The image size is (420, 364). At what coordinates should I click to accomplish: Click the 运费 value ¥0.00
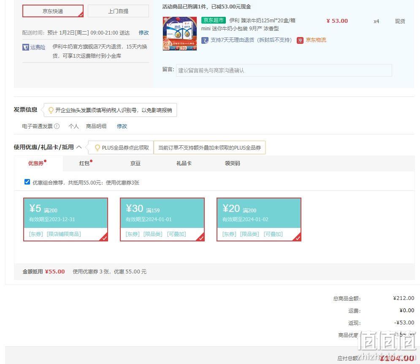(x=406, y=310)
